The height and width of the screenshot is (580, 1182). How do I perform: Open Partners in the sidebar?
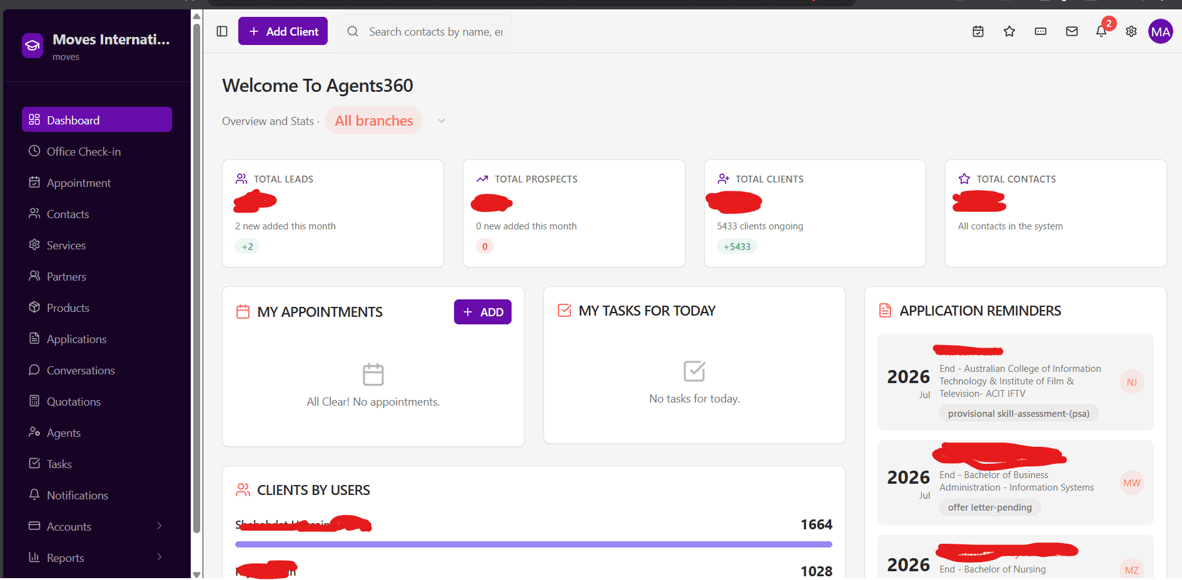97,276
